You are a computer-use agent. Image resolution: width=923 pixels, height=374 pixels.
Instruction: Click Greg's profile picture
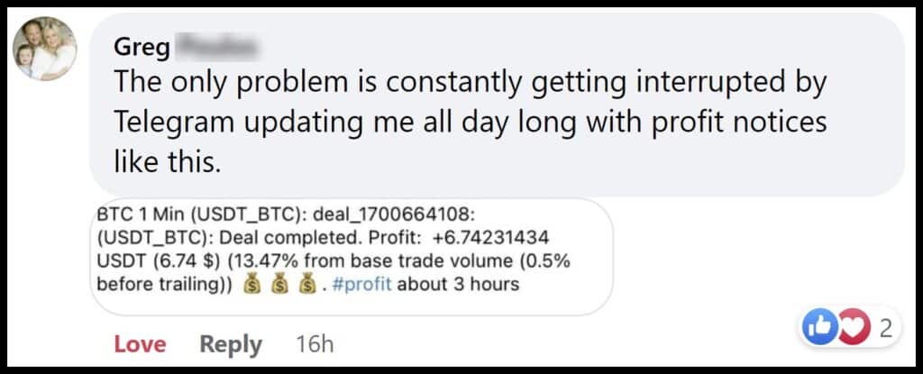tap(45, 50)
